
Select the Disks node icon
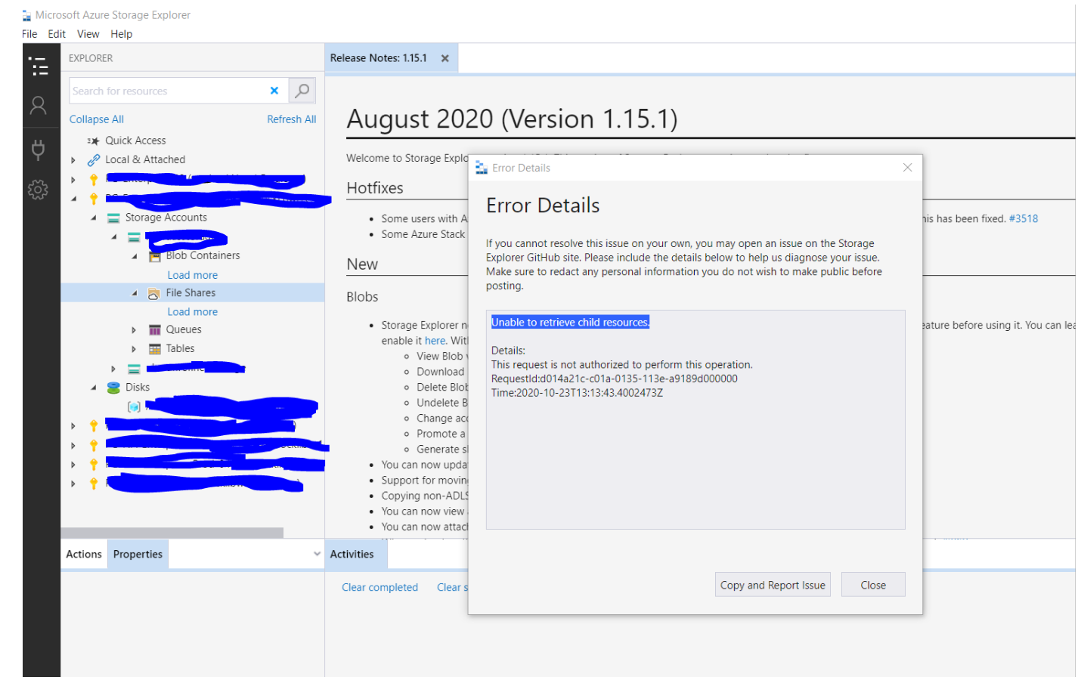[113, 387]
